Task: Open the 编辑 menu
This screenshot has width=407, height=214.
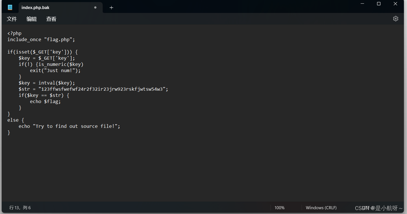Action: 31,19
